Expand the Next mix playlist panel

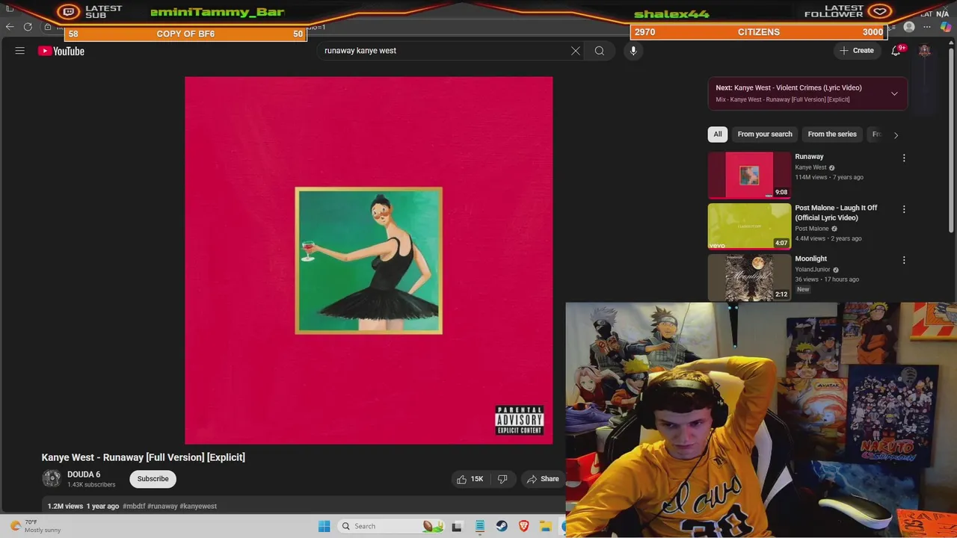894,93
